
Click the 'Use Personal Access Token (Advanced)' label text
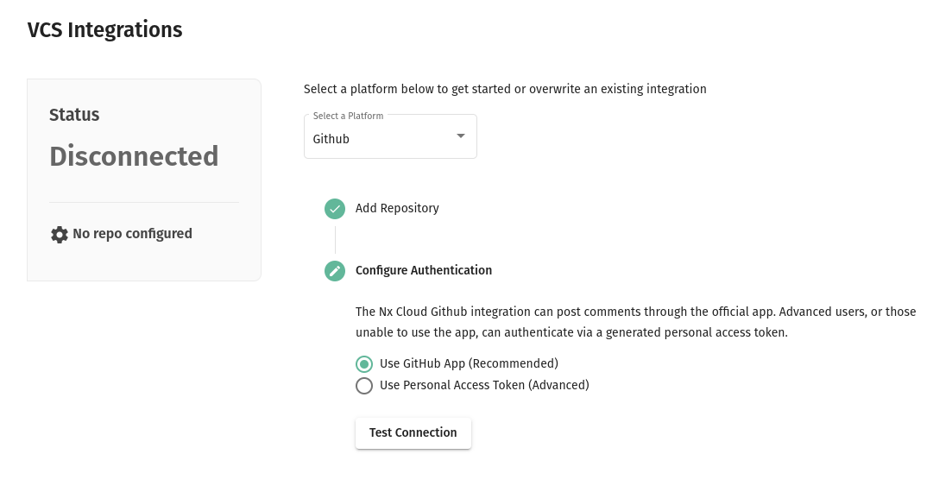(484, 386)
